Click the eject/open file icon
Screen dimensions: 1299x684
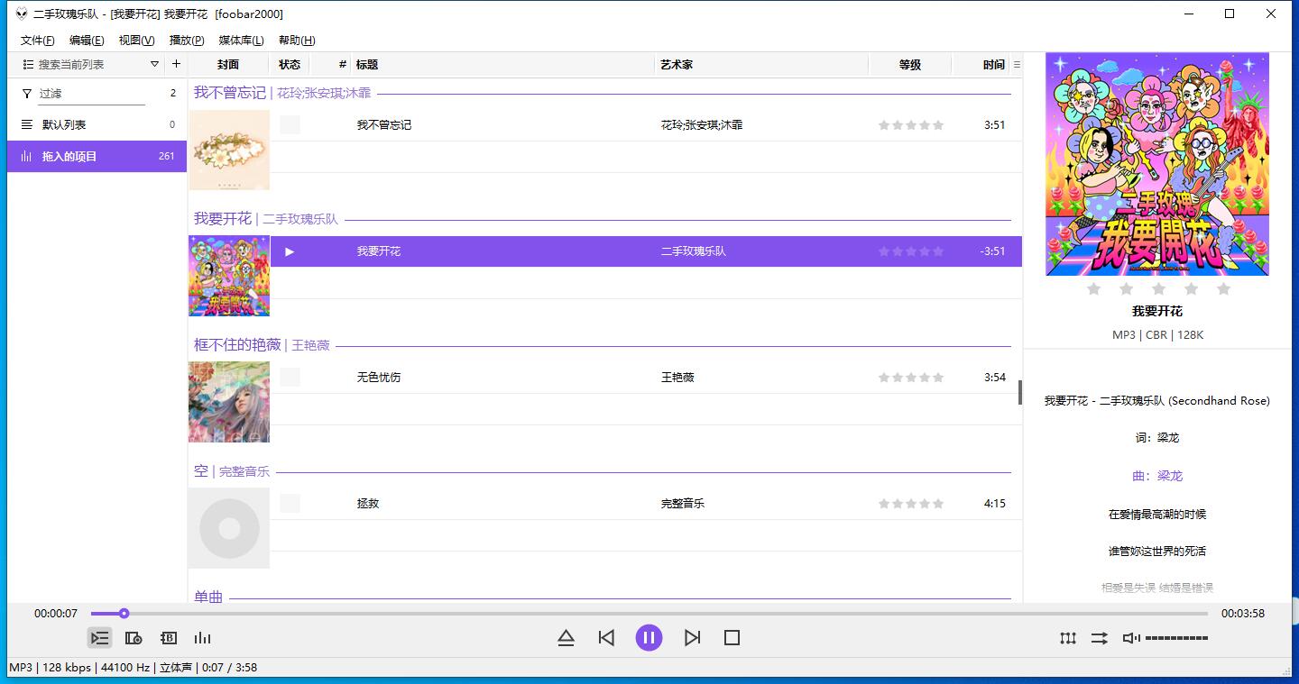[566, 638]
